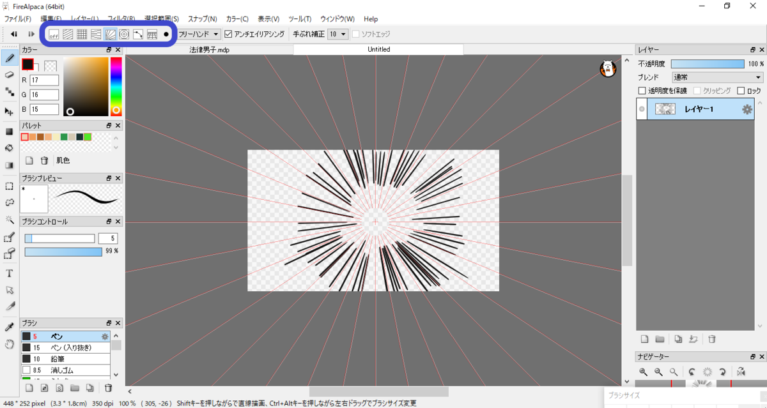Open the stabilizer value dropdown
767x408 pixels.
(x=337, y=34)
